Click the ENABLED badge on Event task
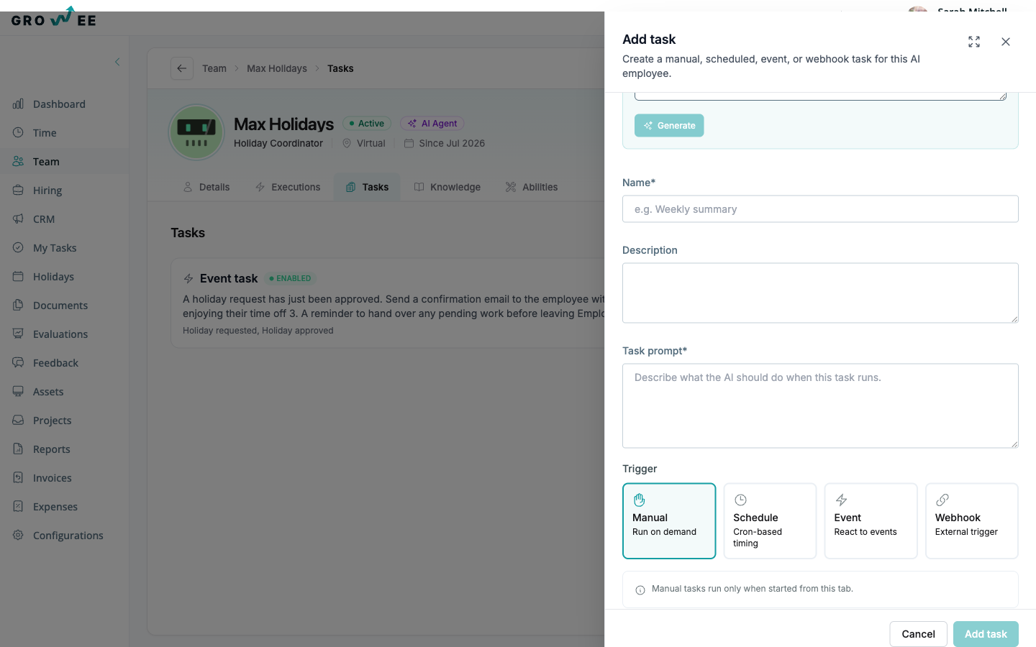Viewport: 1036px width, 647px height. [290, 279]
